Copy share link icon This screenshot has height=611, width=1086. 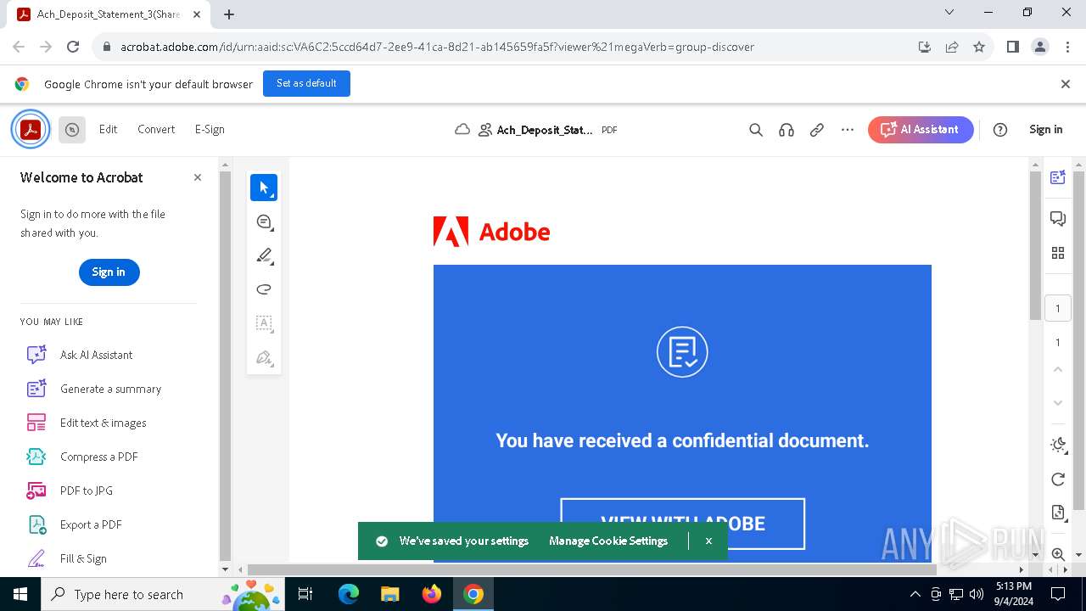pos(817,130)
